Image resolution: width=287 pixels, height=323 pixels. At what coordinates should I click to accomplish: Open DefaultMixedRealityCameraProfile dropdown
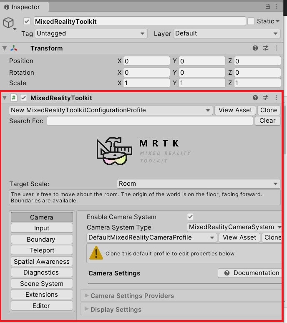tap(151, 237)
